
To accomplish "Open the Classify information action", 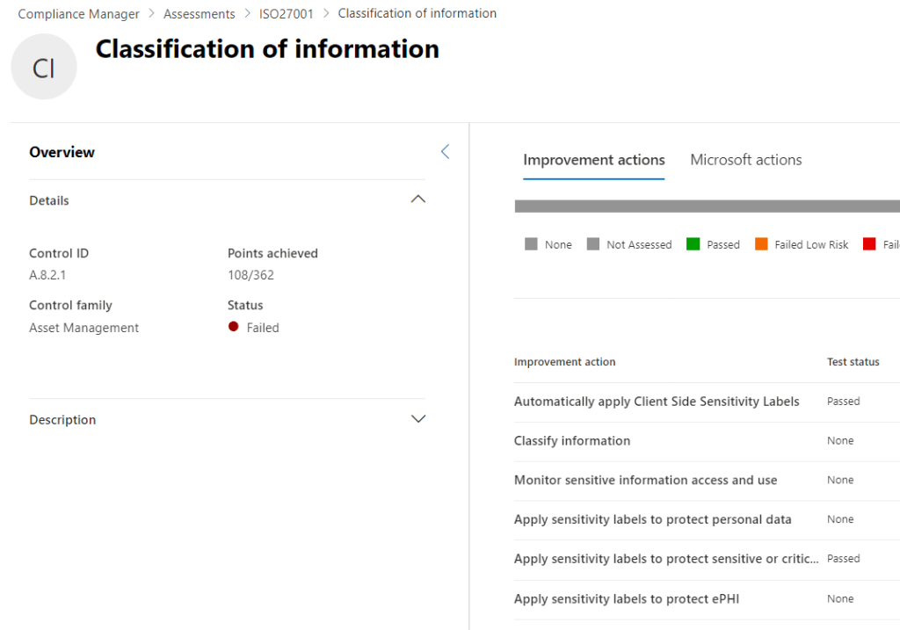I will coord(572,441).
